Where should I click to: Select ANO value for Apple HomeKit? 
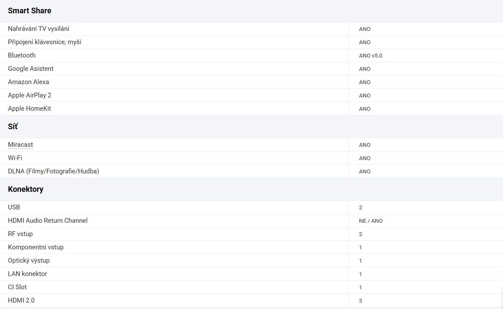(365, 109)
